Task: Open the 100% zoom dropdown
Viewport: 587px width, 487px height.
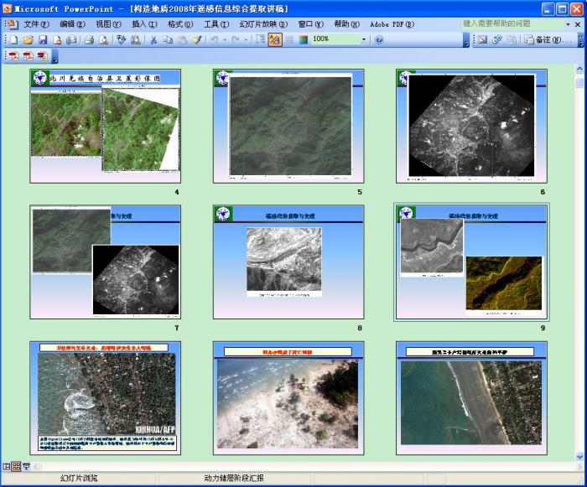Action: point(364,39)
